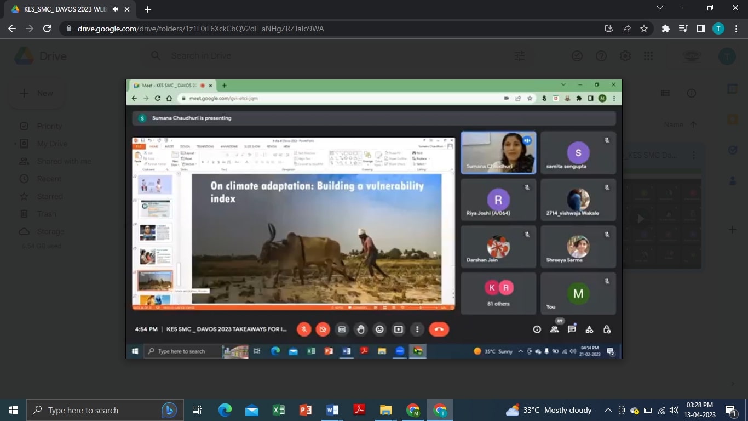Toggle Chrome side panel beside the T profile

coord(700,29)
